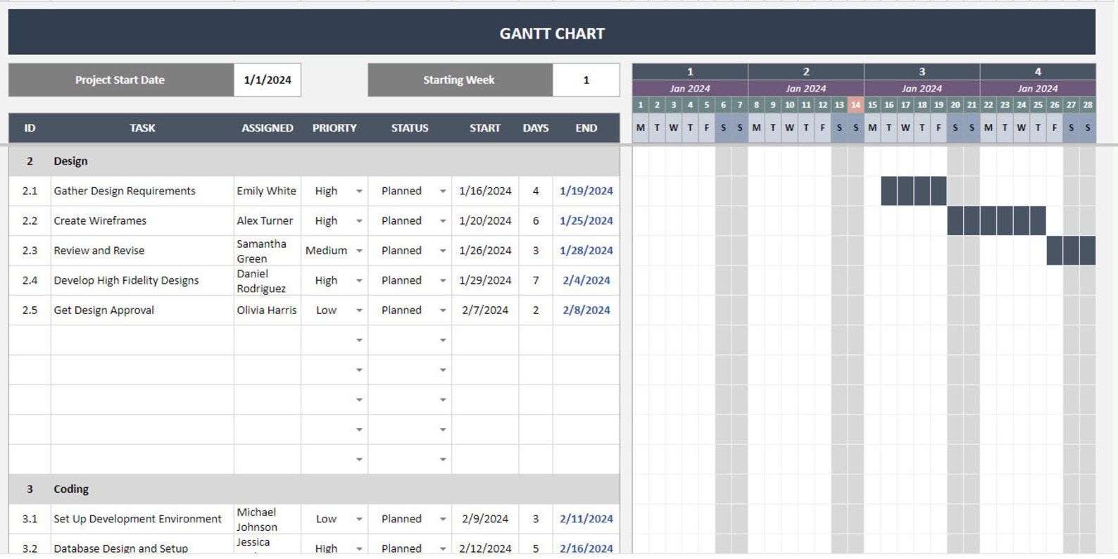Image resolution: width=1118 pixels, height=559 pixels.
Task: Select end date 2/11/2024
Action: [x=586, y=519]
